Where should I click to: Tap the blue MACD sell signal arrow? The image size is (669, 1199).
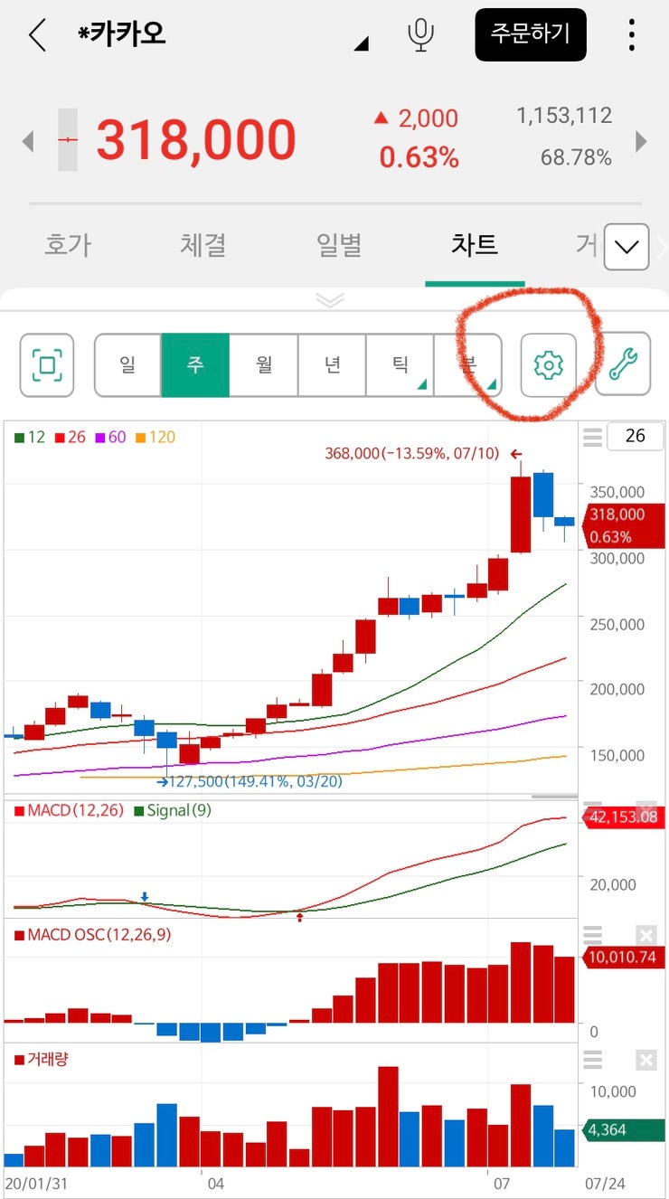(x=145, y=897)
